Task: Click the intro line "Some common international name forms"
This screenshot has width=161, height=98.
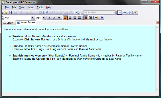Action: coord(37,29)
